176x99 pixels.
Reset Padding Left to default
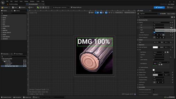coord(170,25)
